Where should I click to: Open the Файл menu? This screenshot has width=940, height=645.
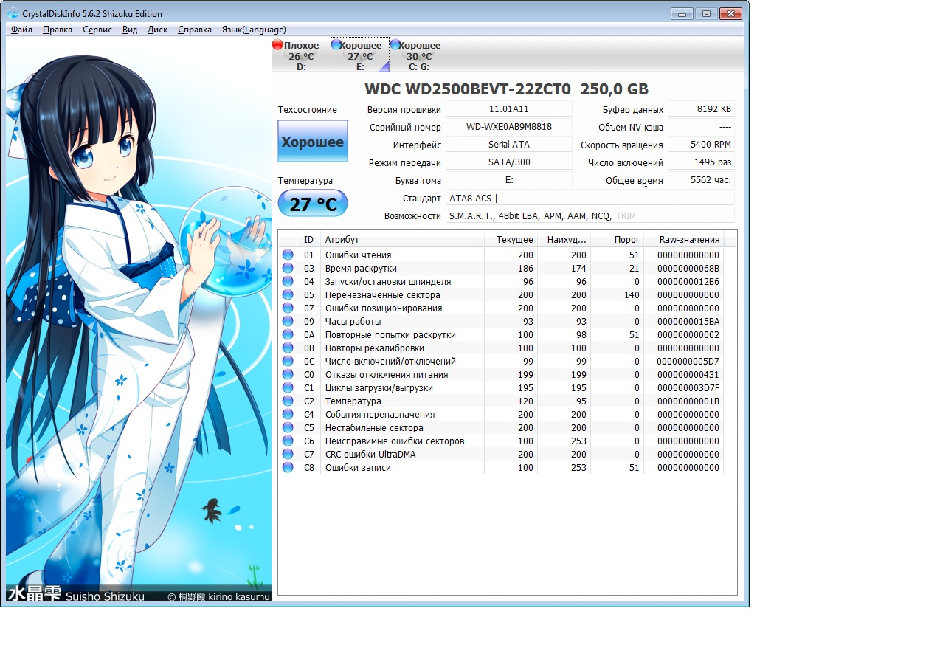click(21, 30)
